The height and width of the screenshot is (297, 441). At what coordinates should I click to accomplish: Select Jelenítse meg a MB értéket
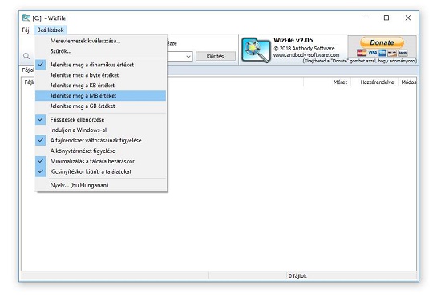[x=101, y=96]
